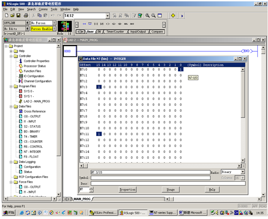Screen dimensions: 268x219
Task: Insert the ABS instruction
Action: (x=132, y=24)
